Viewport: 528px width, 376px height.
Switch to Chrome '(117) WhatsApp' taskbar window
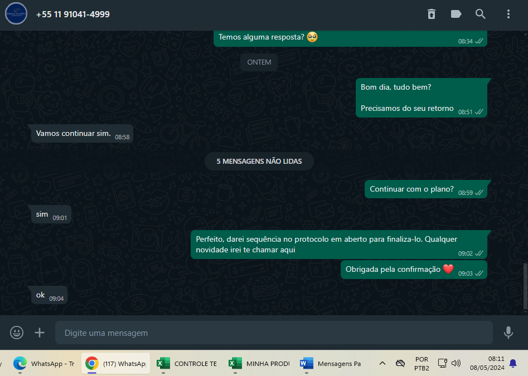click(116, 364)
